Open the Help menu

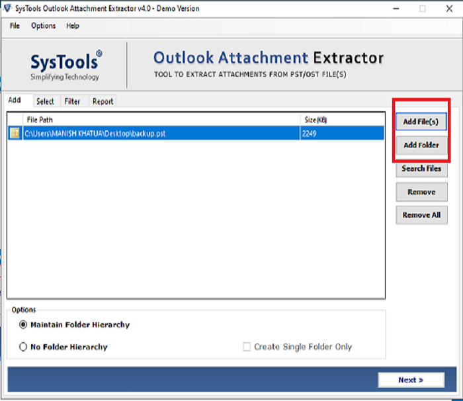coord(73,26)
